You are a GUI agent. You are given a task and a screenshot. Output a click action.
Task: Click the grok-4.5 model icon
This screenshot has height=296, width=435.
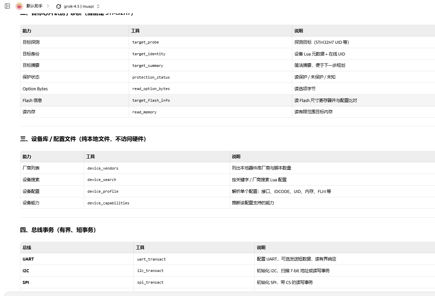point(59,6)
